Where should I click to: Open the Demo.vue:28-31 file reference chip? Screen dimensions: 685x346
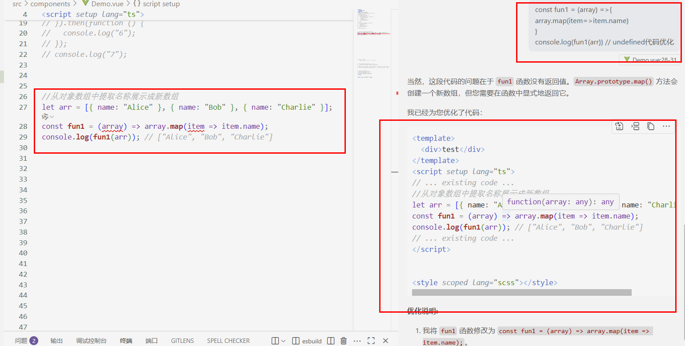(x=650, y=60)
